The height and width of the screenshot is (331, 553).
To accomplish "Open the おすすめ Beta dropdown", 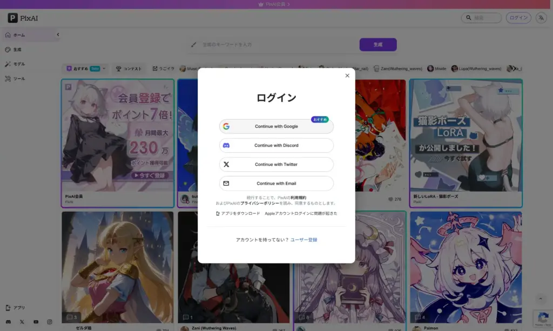I will pos(86,69).
